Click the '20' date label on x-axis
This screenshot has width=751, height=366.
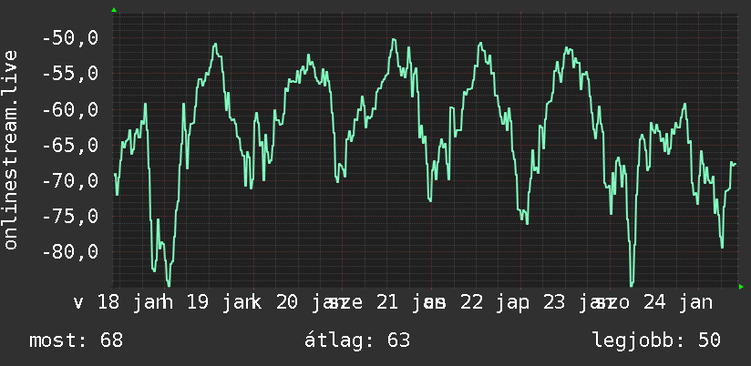288,303
